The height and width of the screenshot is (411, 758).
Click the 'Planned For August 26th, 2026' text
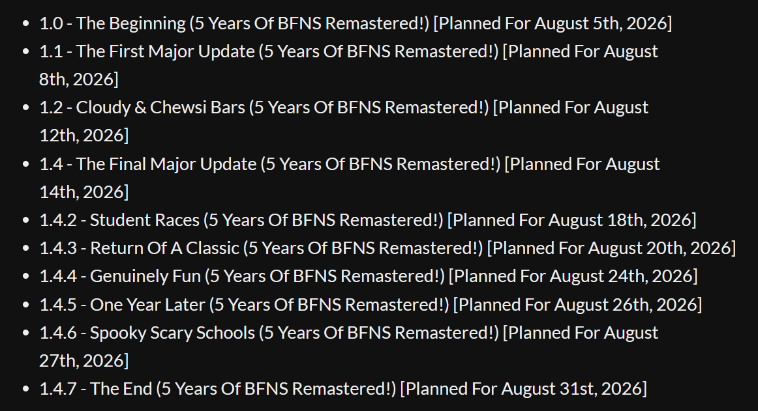[577, 305]
